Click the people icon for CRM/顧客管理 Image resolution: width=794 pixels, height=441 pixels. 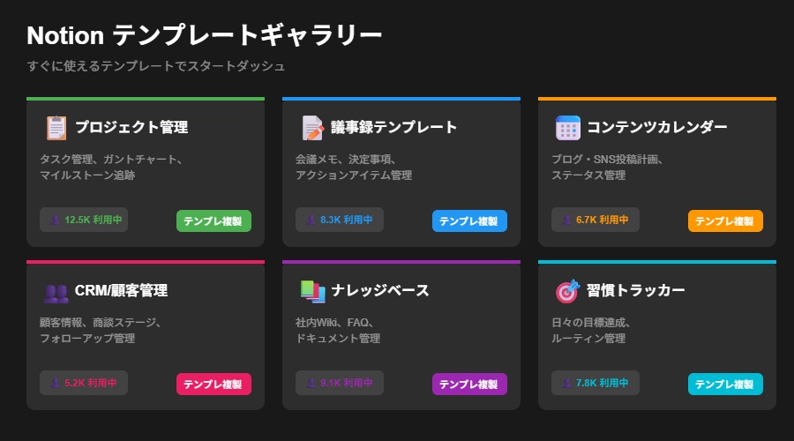click(56, 292)
